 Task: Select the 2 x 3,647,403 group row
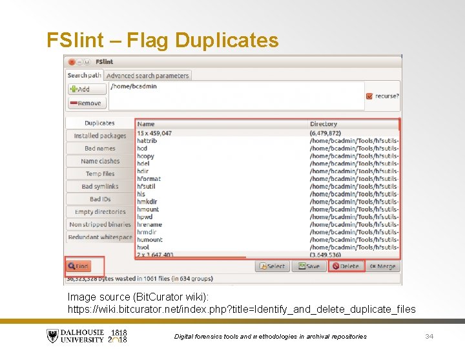click(x=267, y=255)
